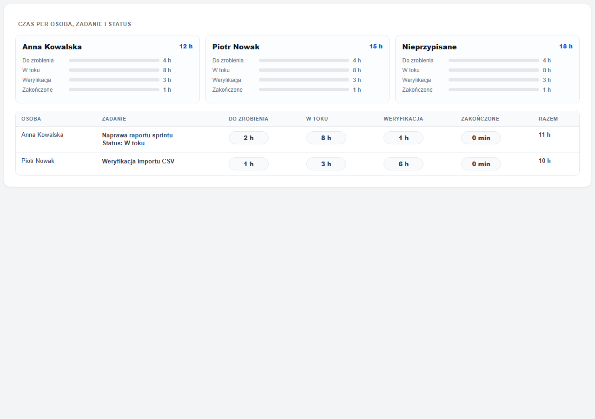Click the Status: W toku line
Screen dimensions: 595x419
coord(124,143)
